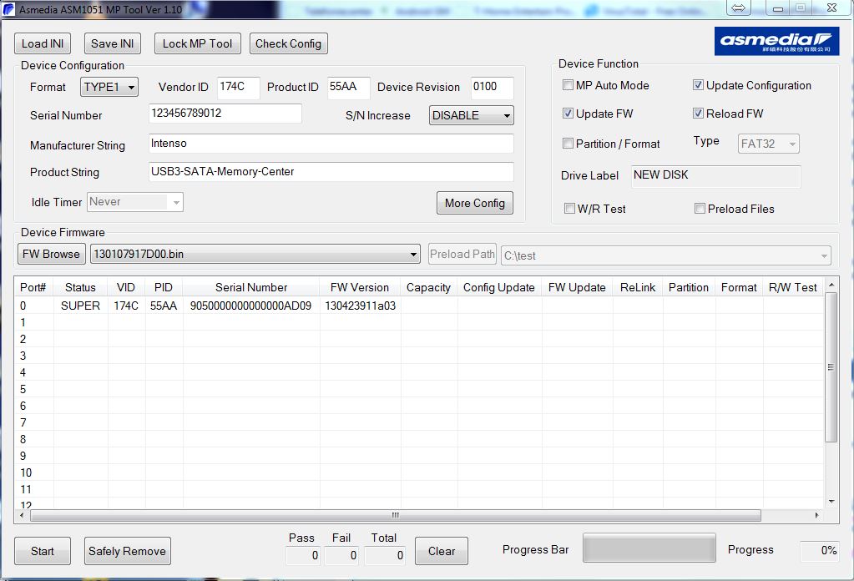Uncheck Update Configuration checkbox

(x=698, y=85)
